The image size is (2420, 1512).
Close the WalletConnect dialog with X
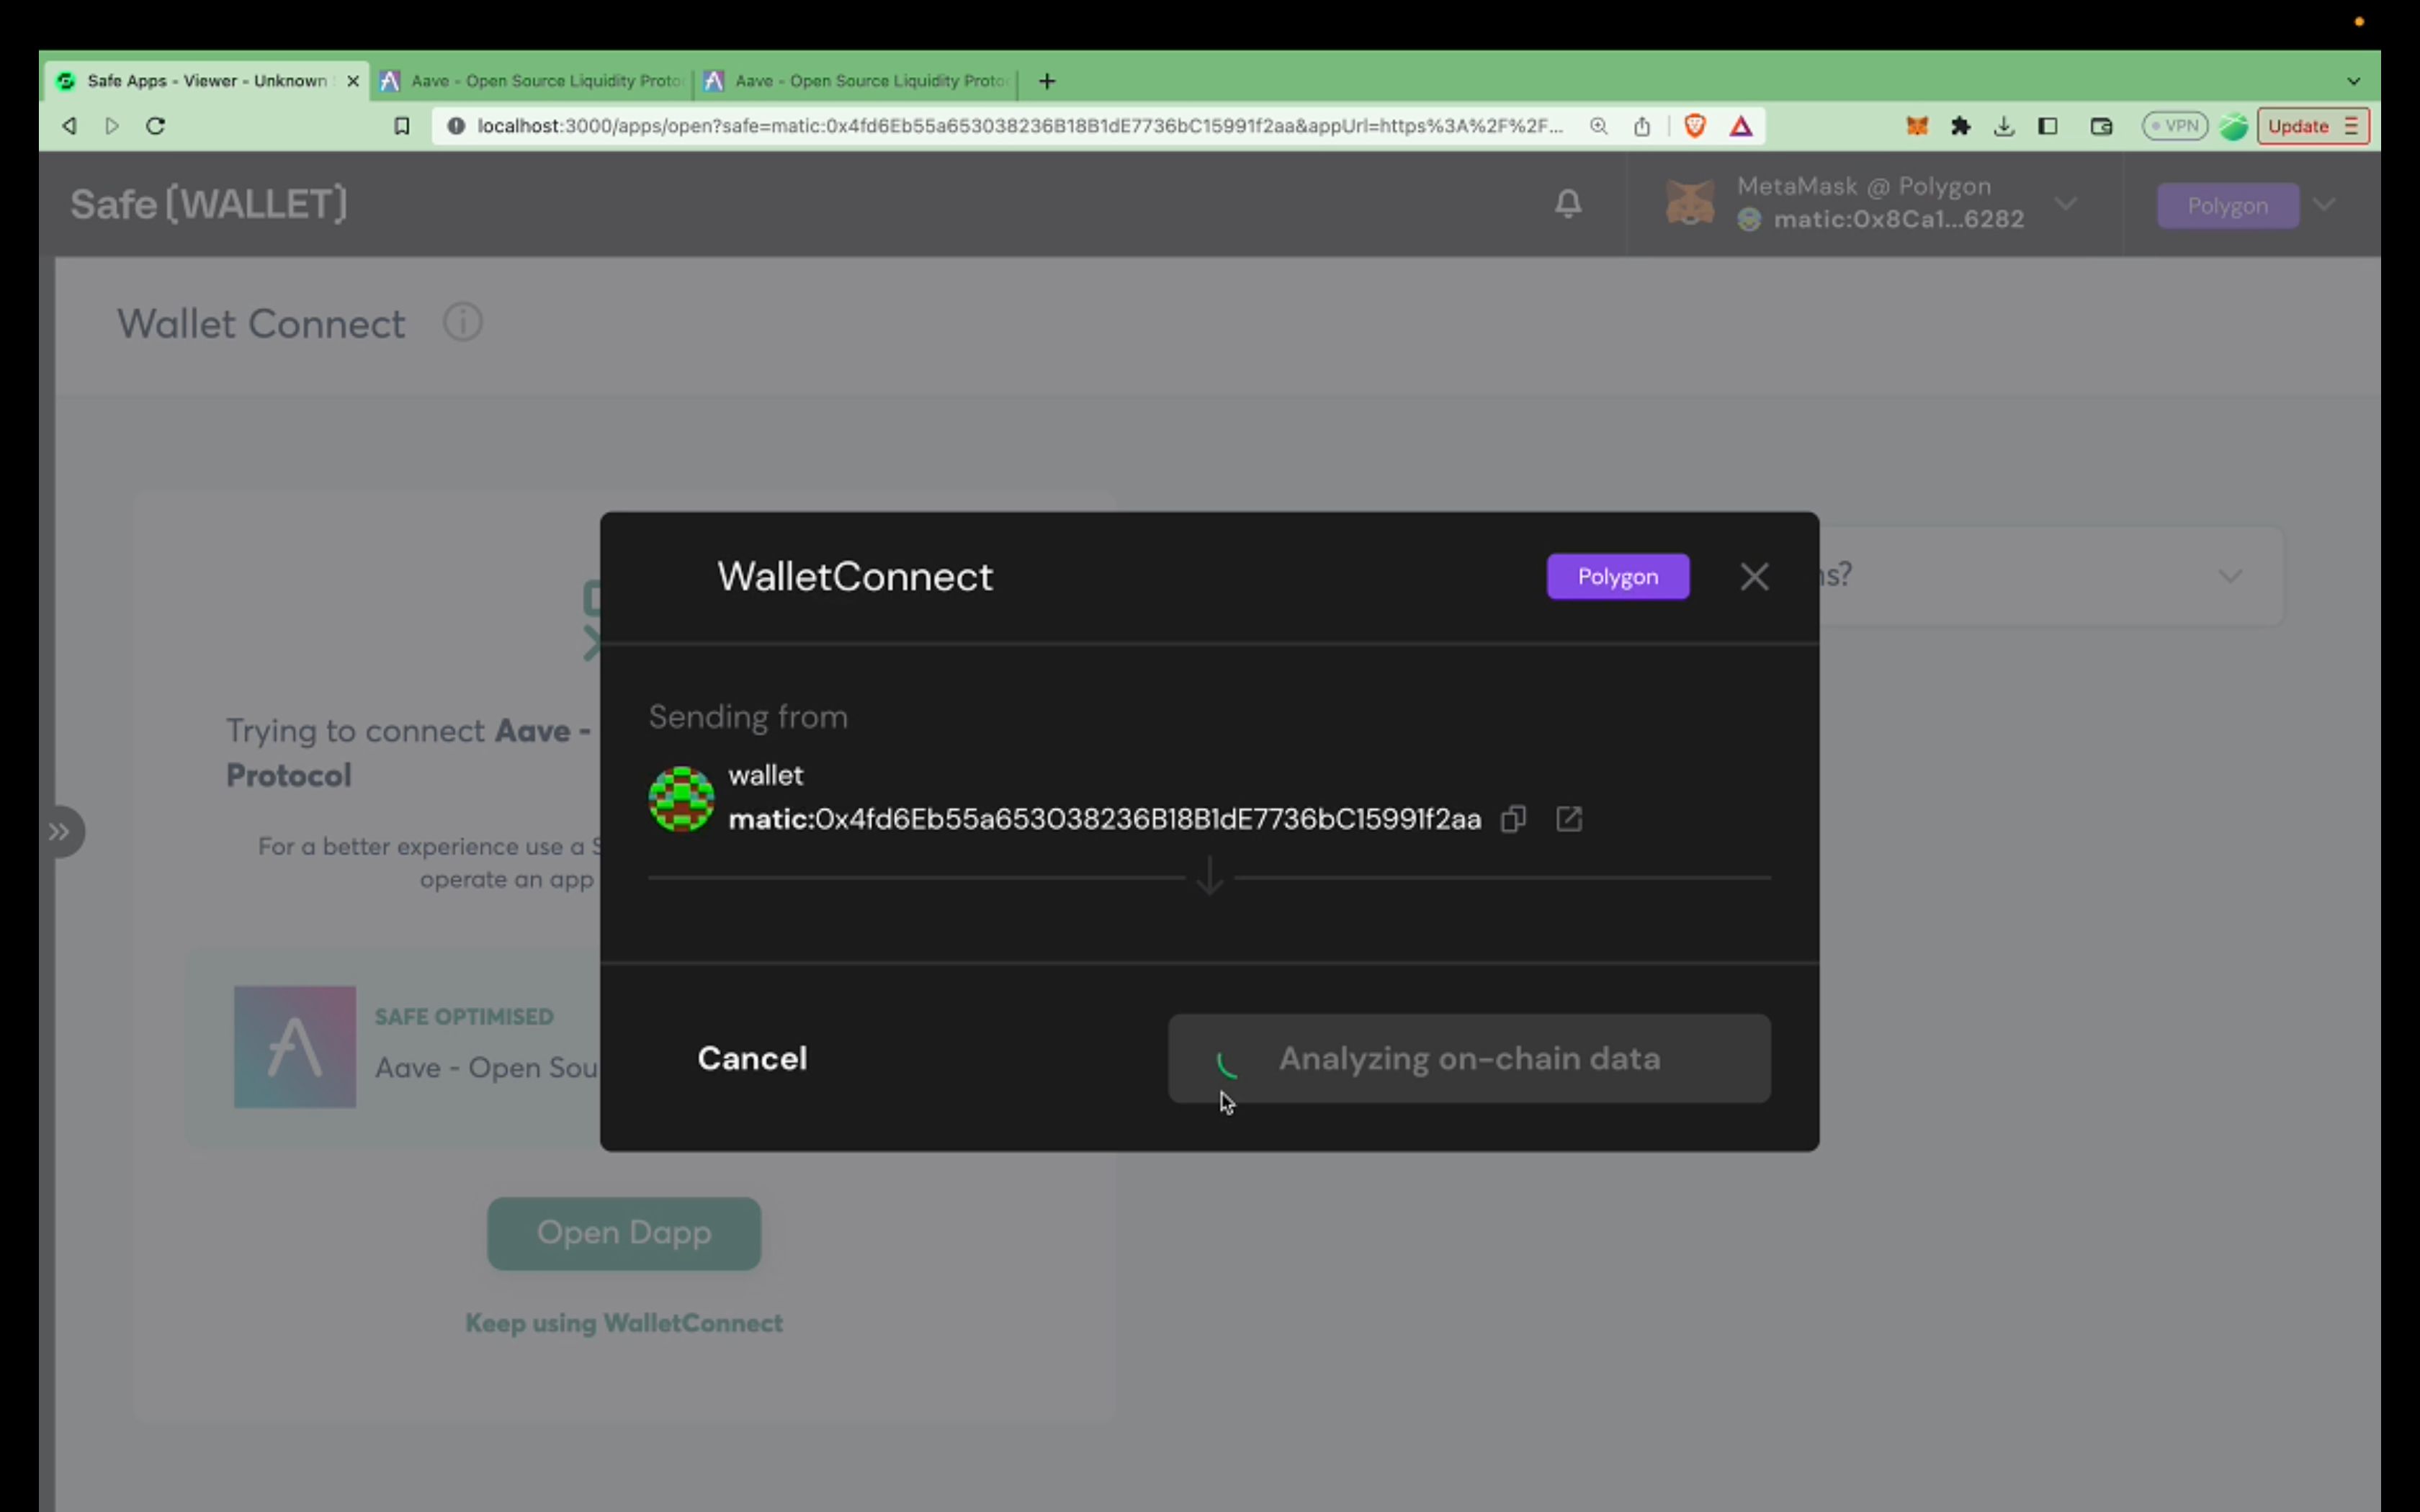pos(1754,577)
